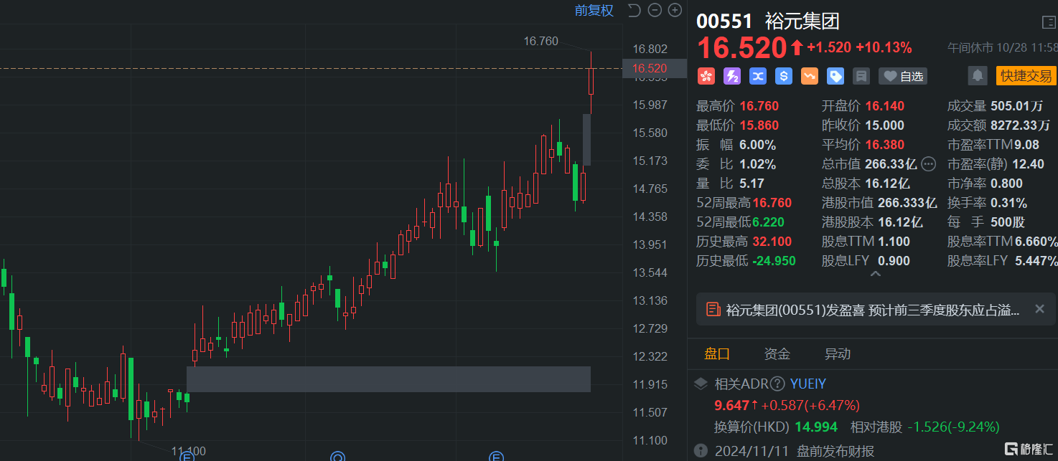This screenshot has height=461, width=1058.
Task: Click the chart undo/reset arrow icon
Action: click(634, 10)
